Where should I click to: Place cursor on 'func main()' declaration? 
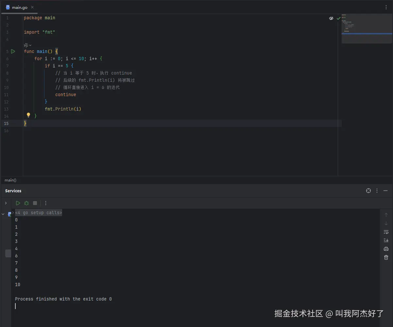coord(41,51)
